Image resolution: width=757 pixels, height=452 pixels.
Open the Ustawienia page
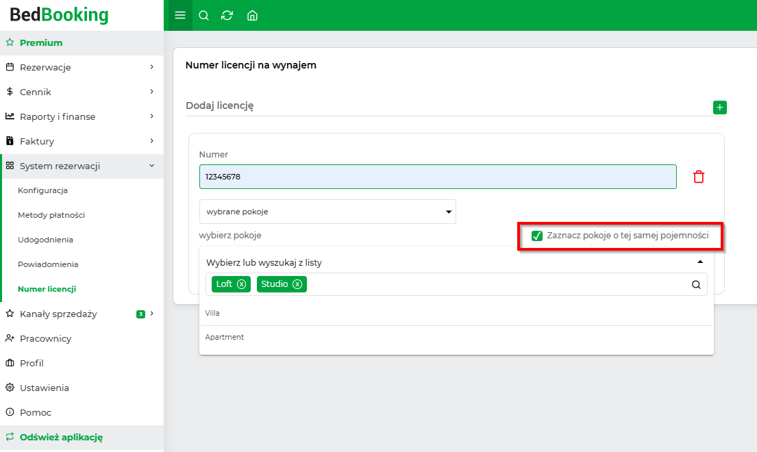pos(45,388)
